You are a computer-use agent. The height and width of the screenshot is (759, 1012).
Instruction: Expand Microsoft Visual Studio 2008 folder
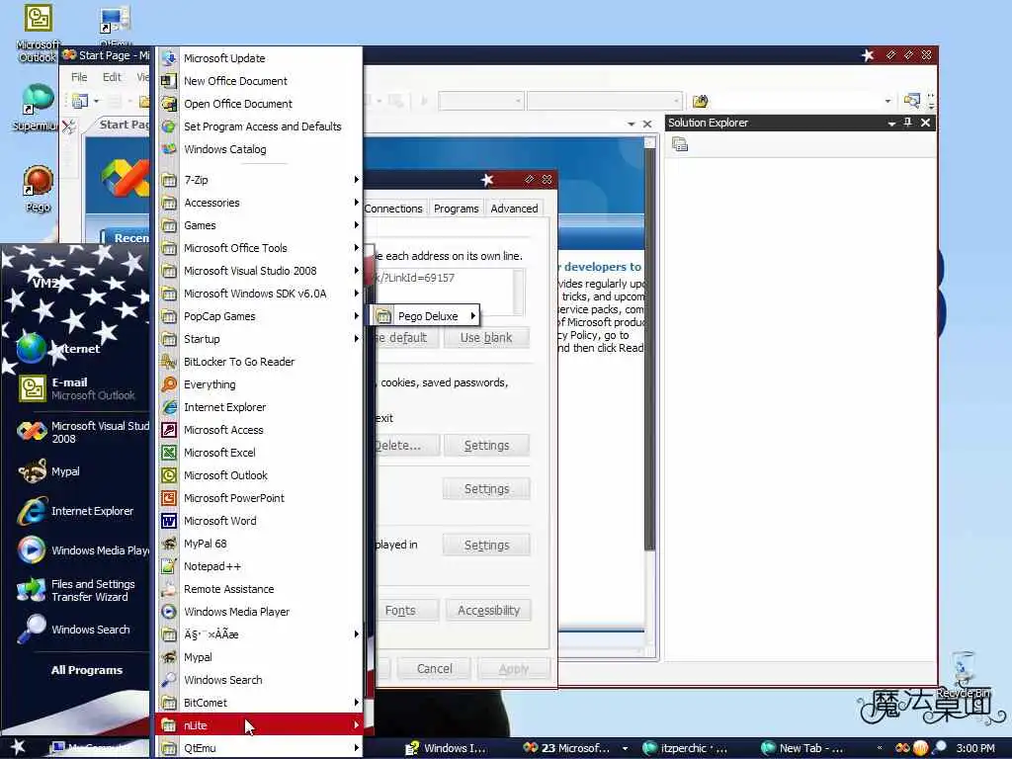pyautogui.click(x=259, y=271)
